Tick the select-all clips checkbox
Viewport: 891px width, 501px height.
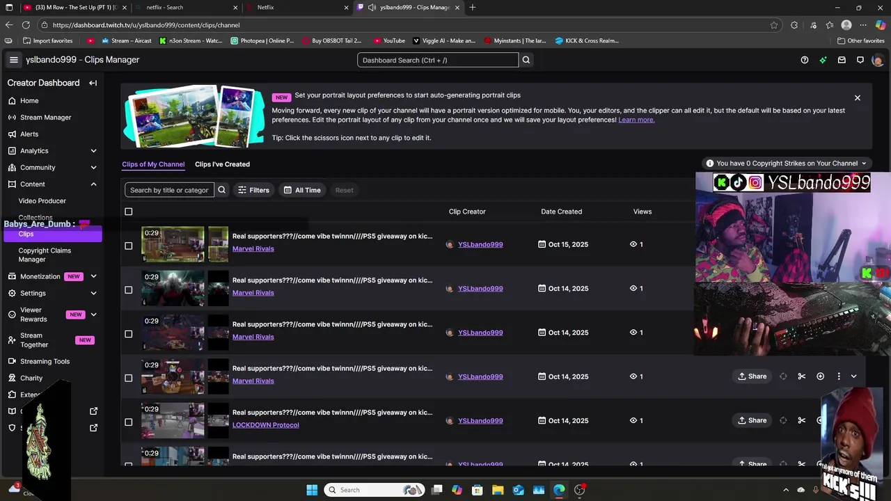click(128, 212)
